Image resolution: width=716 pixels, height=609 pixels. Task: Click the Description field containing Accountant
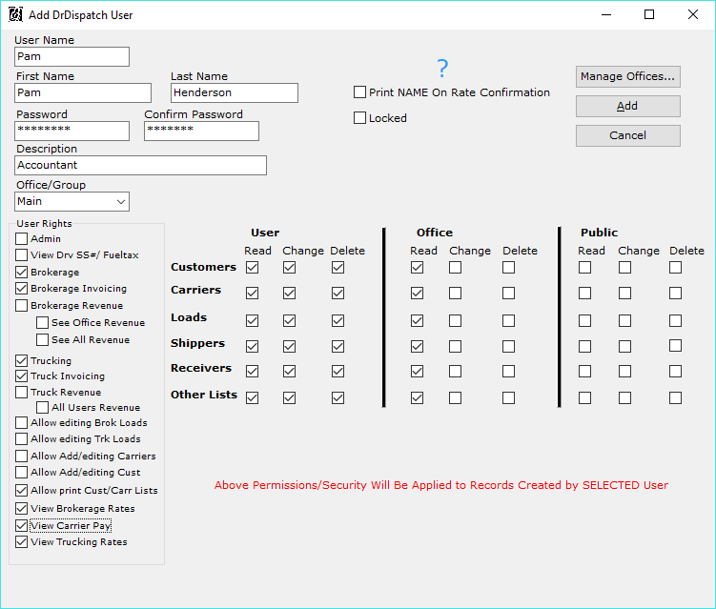(141, 165)
